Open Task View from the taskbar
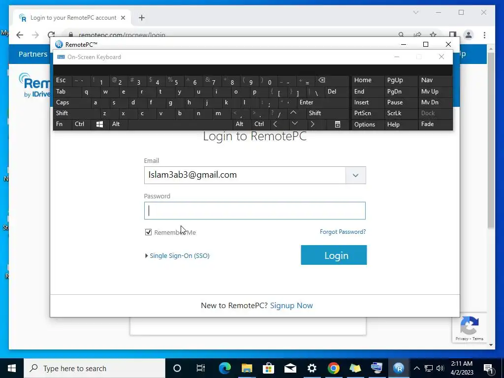Viewport: 504px width, 378px height. [200, 368]
